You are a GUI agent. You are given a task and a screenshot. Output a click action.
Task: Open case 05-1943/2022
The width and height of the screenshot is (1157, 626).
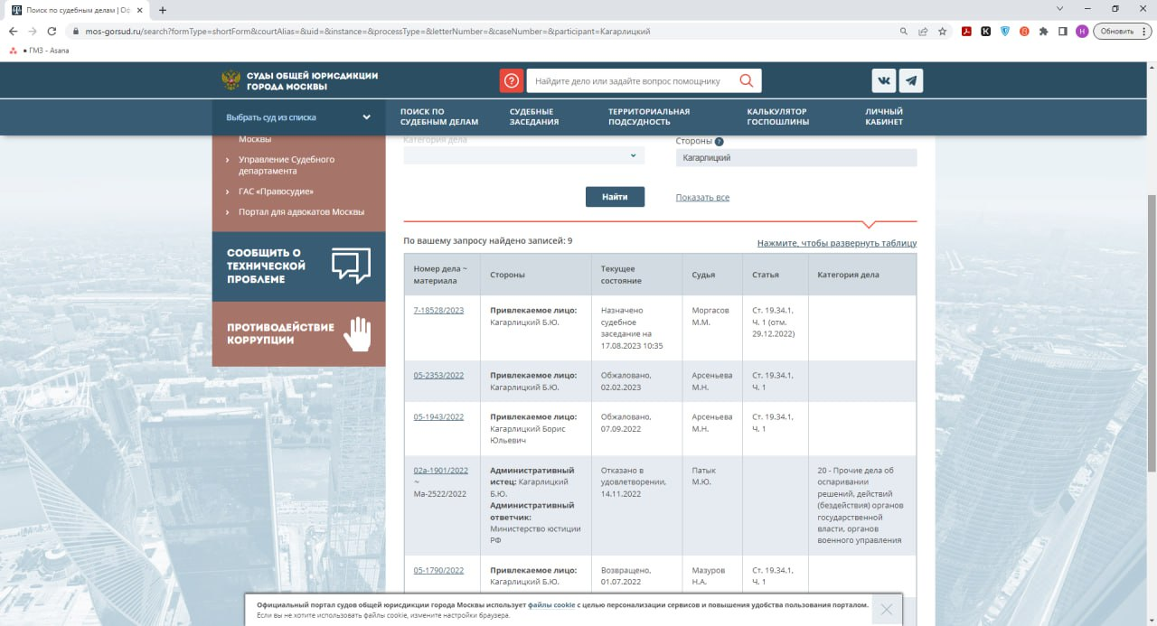click(x=438, y=416)
